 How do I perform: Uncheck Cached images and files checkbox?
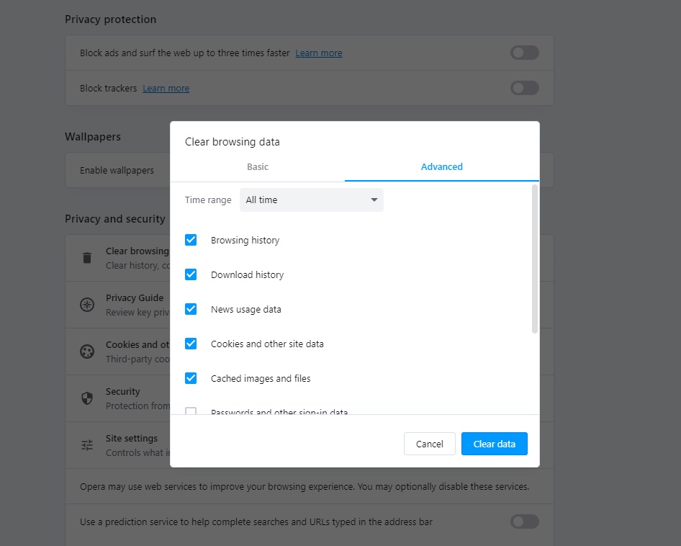click(191, 378)
